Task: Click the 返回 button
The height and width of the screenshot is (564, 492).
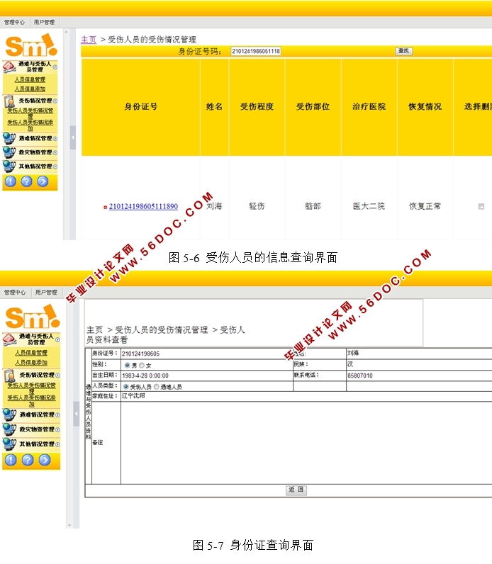Action: tap(296, 490)
